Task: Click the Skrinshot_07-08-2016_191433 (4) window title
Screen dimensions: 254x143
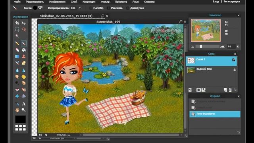Action: 66,16
